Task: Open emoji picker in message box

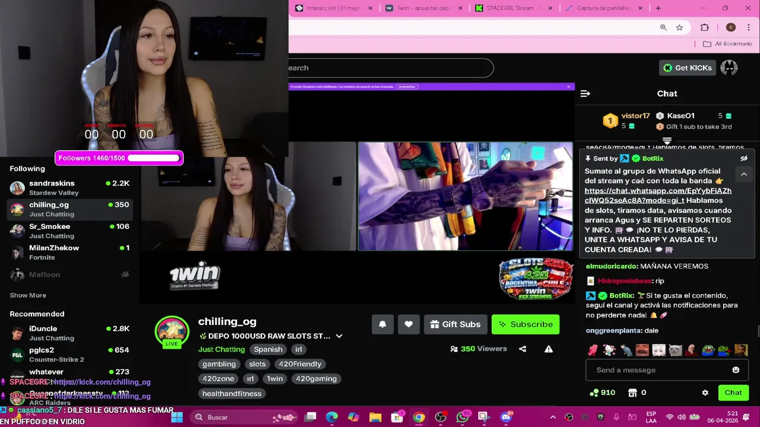Action: (x=736, y=370)
